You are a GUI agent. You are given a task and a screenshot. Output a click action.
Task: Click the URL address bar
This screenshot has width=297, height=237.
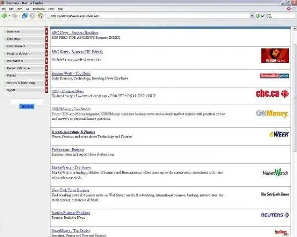coord(148,16)
